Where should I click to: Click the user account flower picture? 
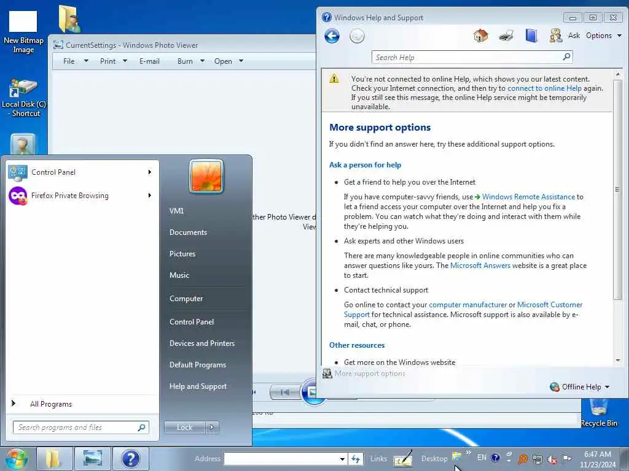click(x=206, y=176)
